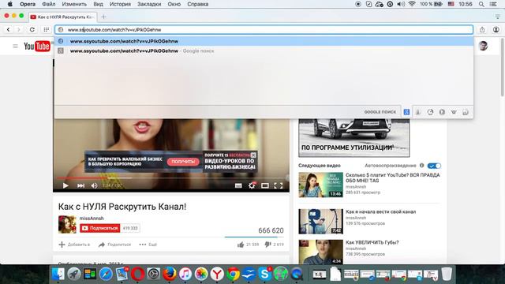The width and height of the screenshot is (505, 284).
Task: Click the red ПОЛУЧИТЬ ad button
Action: click(183, 161)
